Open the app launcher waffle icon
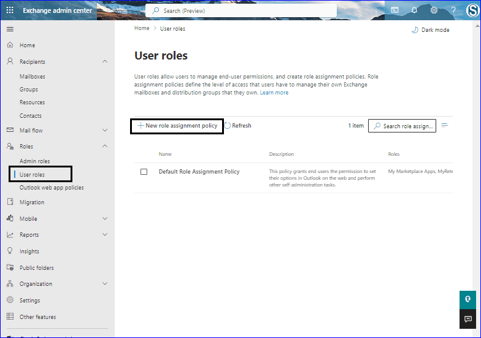 pos(10,10)
